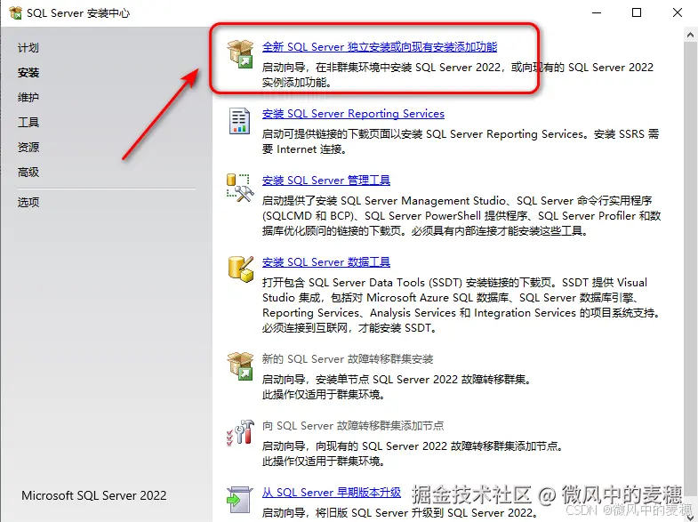
Task: Switch to the 维护 section
Action: (x=28, y=98)
